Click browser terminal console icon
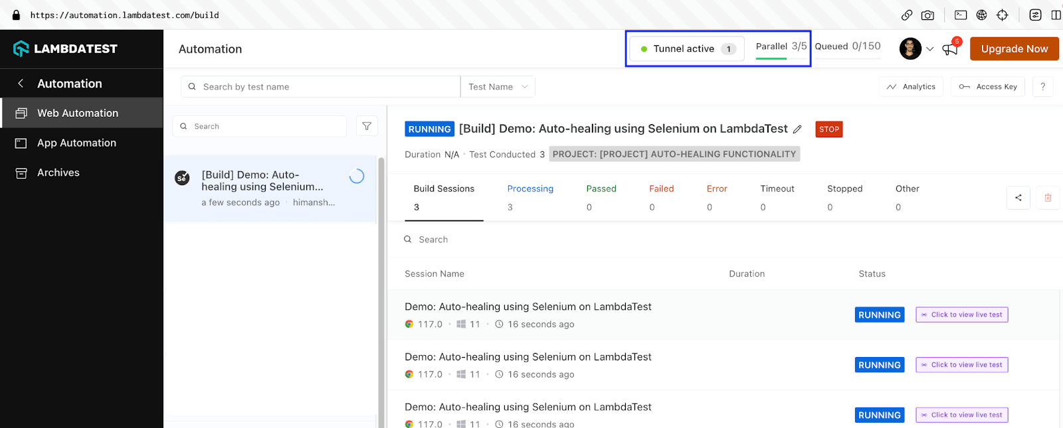This screenshot has height=428, width=1063. click(x=961, y=15)
